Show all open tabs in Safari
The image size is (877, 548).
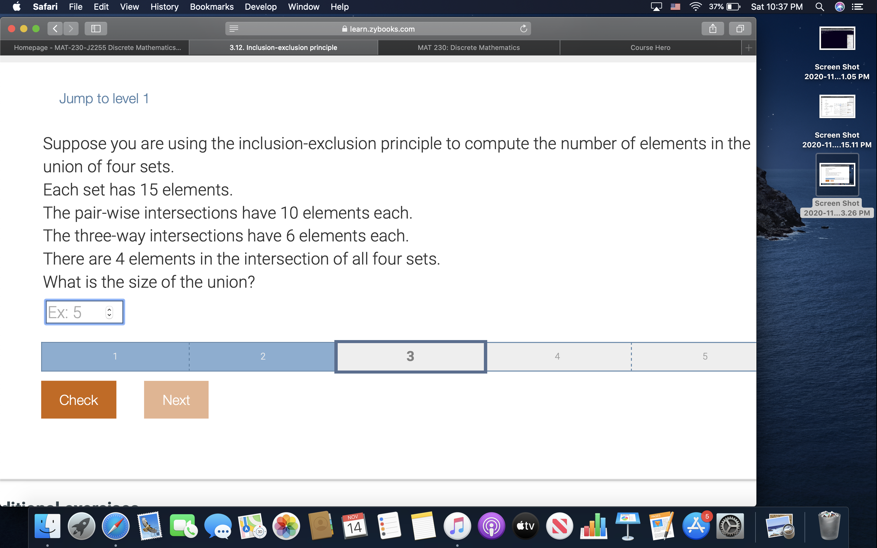pos(740,29)
